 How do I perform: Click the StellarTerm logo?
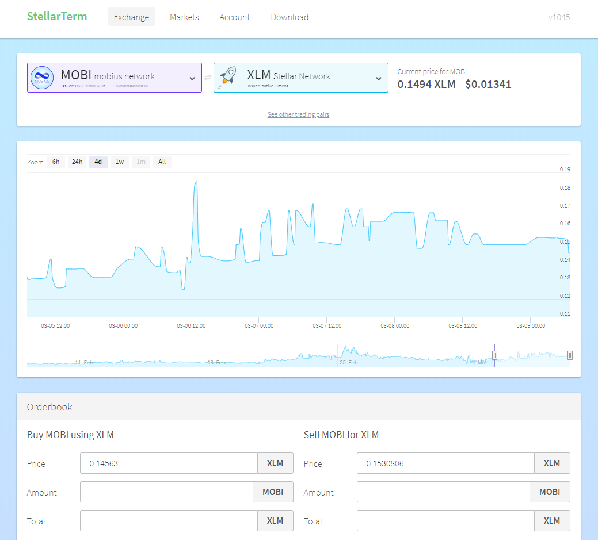[x=57, y=17]
